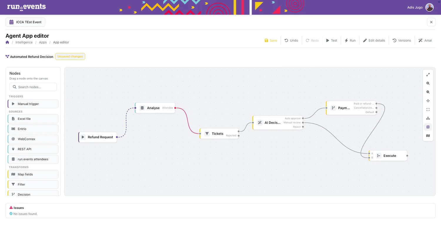The image size is (441, 248).
Task: Open Edit details
Action: pos(374,41)
